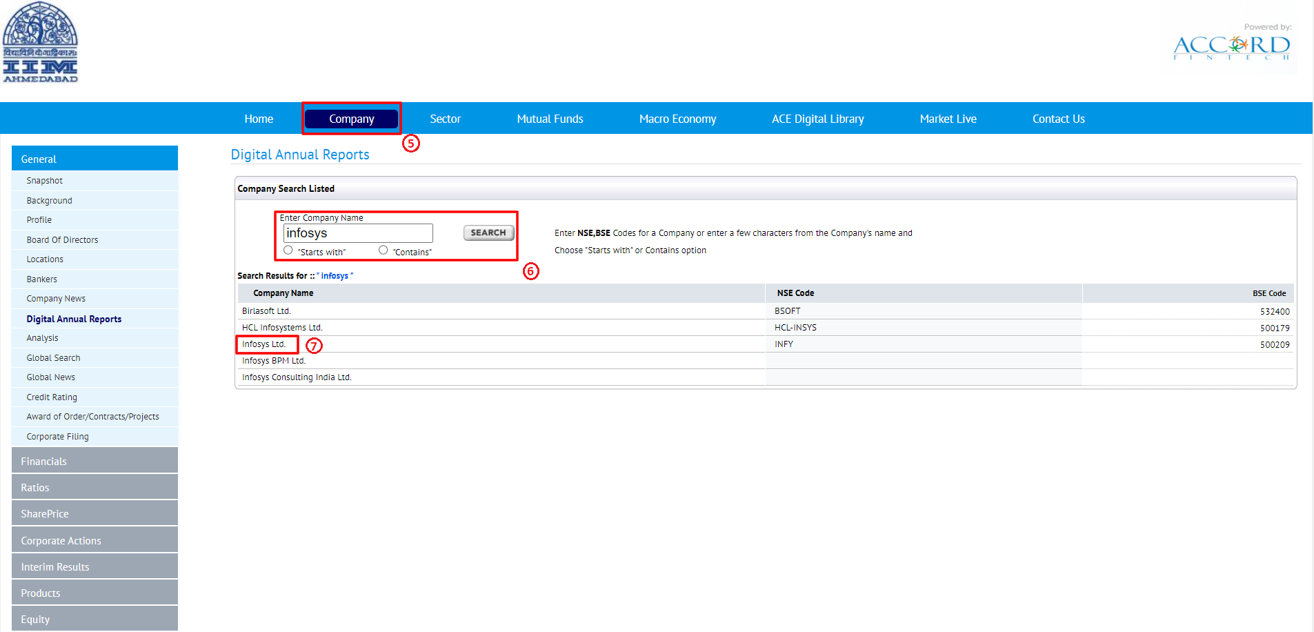Click the blue "infosys" search term text
This screenshot has width=1314, height=632.
click(x=335, y=276)
